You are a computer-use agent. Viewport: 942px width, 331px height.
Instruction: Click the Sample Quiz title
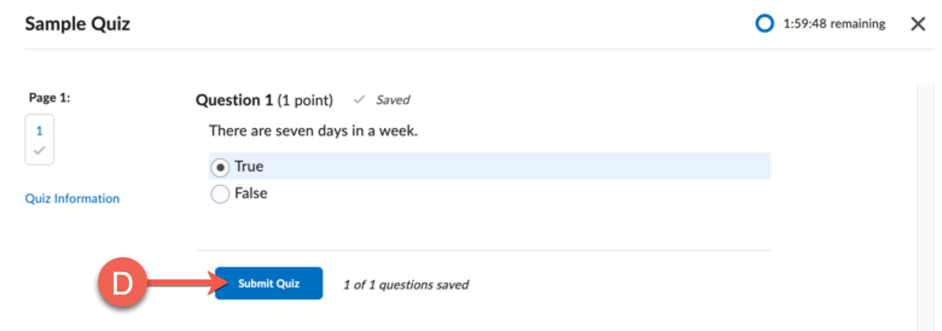77,24
